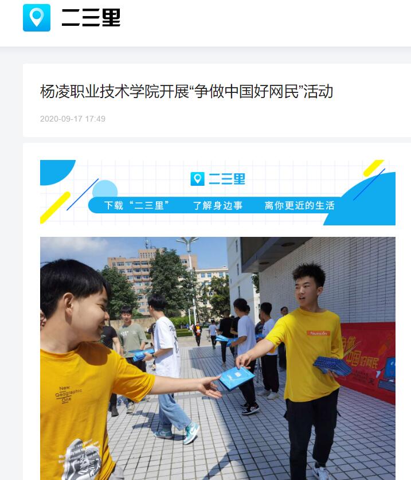Click the small pin icon in the banner

[197, 179]
